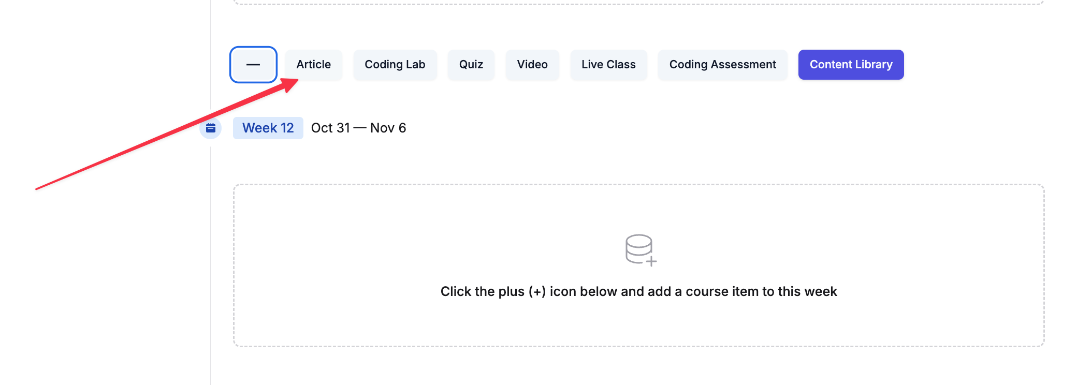1077x385 pixels.
Task: Click the word Library in purple button
Action: 874,65
